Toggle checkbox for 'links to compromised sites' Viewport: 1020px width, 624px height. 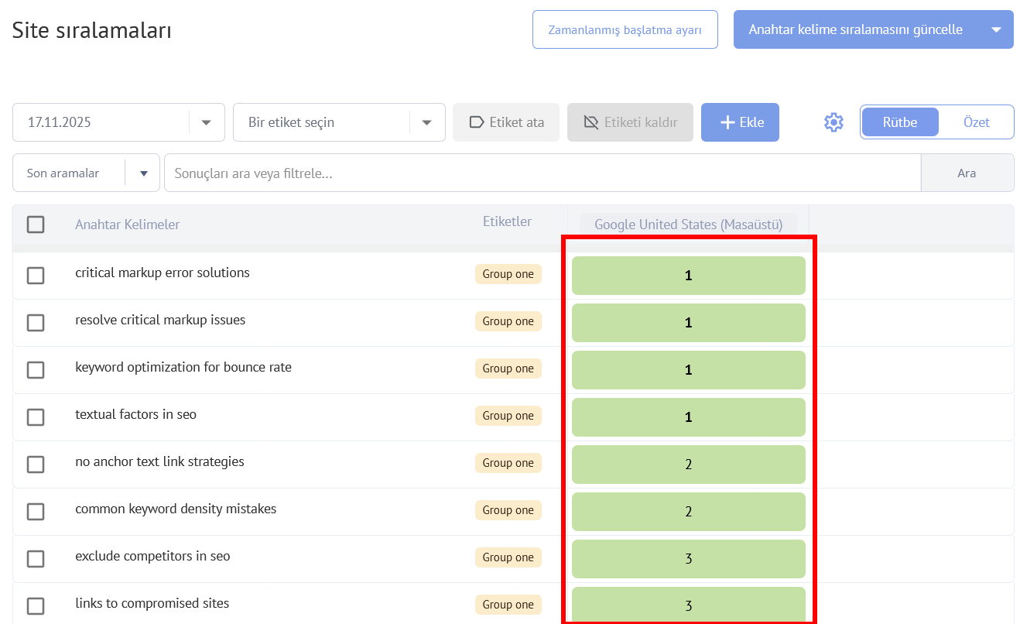(36, 606)
